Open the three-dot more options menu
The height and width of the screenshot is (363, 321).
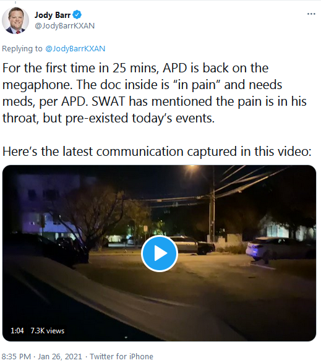pos(311,14)
